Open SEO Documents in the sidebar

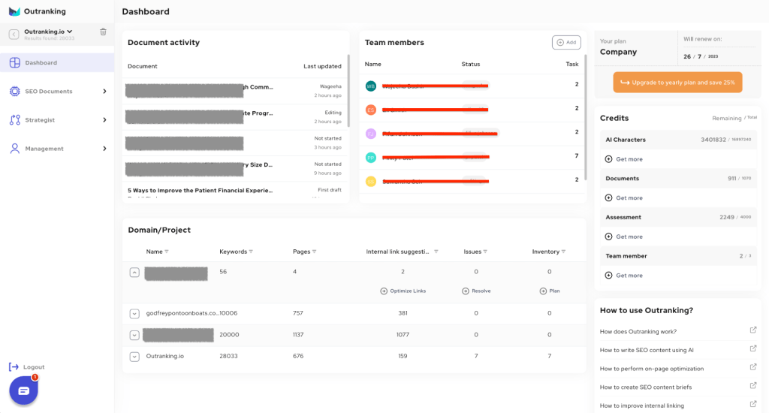pos(57,91)
